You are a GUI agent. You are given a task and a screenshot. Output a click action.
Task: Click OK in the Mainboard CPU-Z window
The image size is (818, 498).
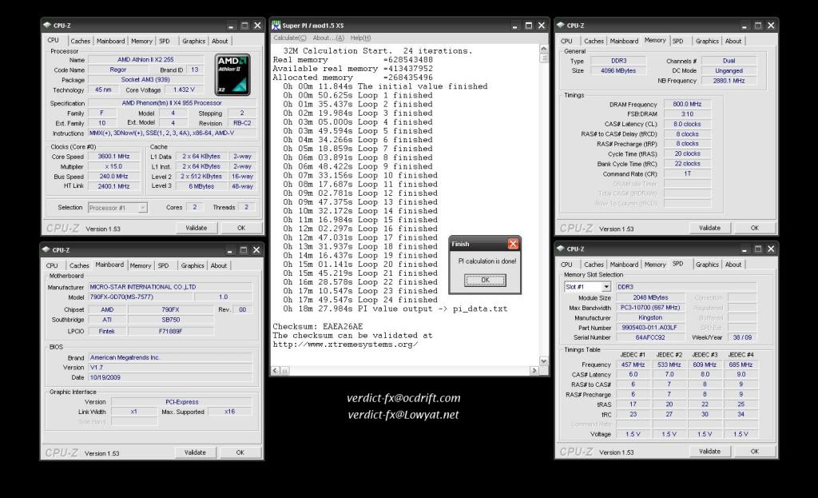click(240, 452)
